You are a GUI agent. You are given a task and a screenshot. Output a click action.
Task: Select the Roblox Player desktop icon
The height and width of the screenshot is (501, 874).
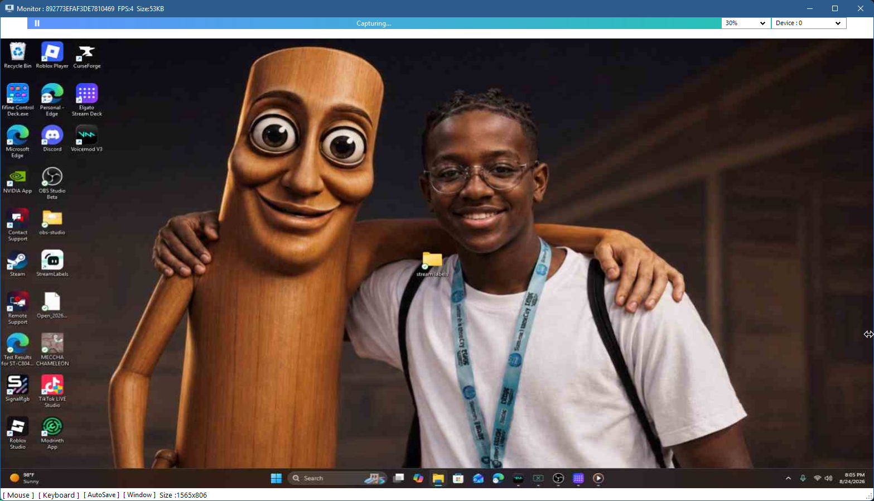pyautogui.click(x=52, y=55)
